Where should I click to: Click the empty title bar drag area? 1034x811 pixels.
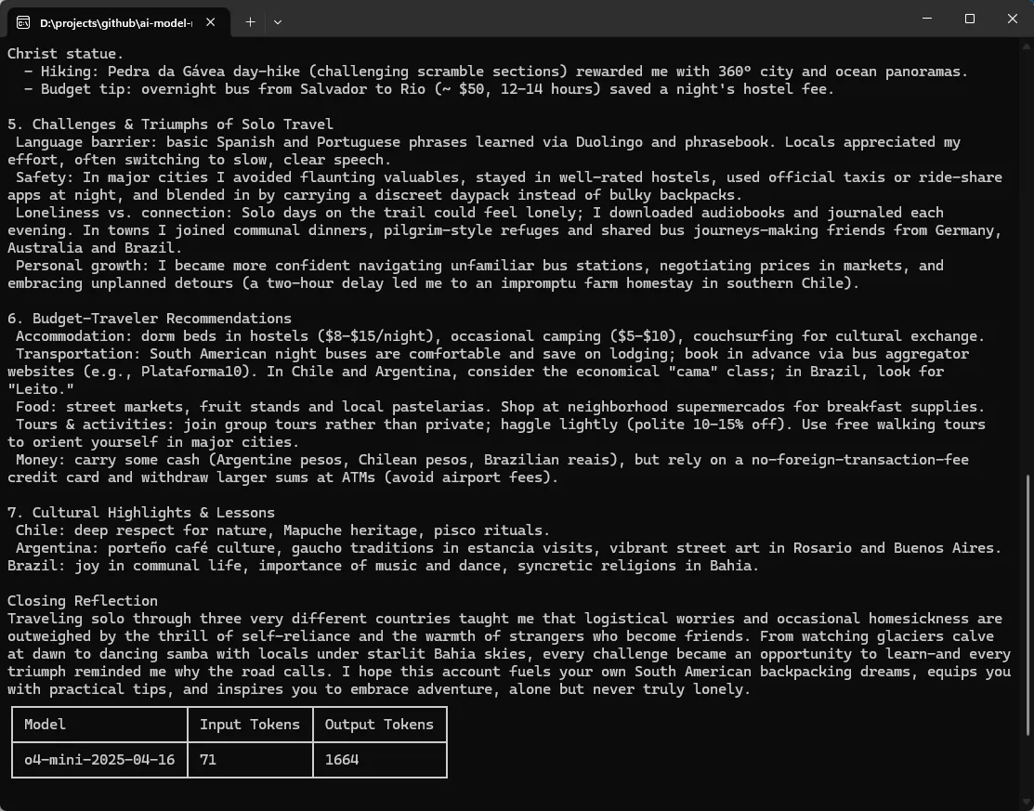tap(595, 19)
